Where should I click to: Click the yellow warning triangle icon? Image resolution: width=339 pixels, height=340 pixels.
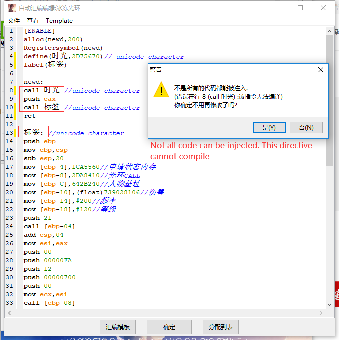pos(161,90)
